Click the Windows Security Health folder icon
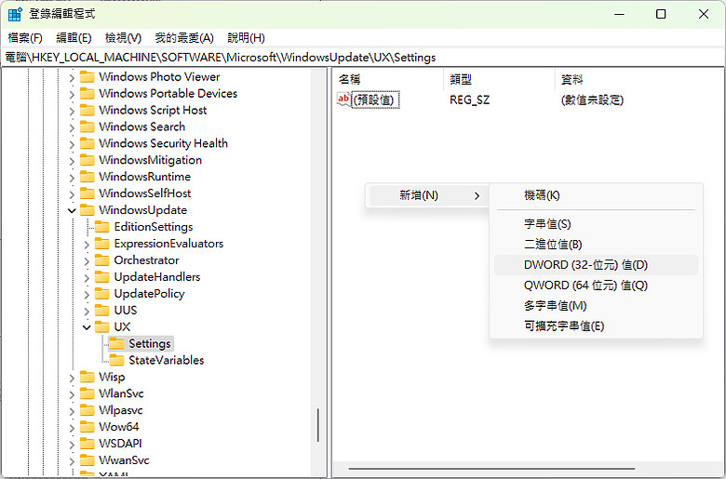The image size is (726, 479). tap(87, 143)
